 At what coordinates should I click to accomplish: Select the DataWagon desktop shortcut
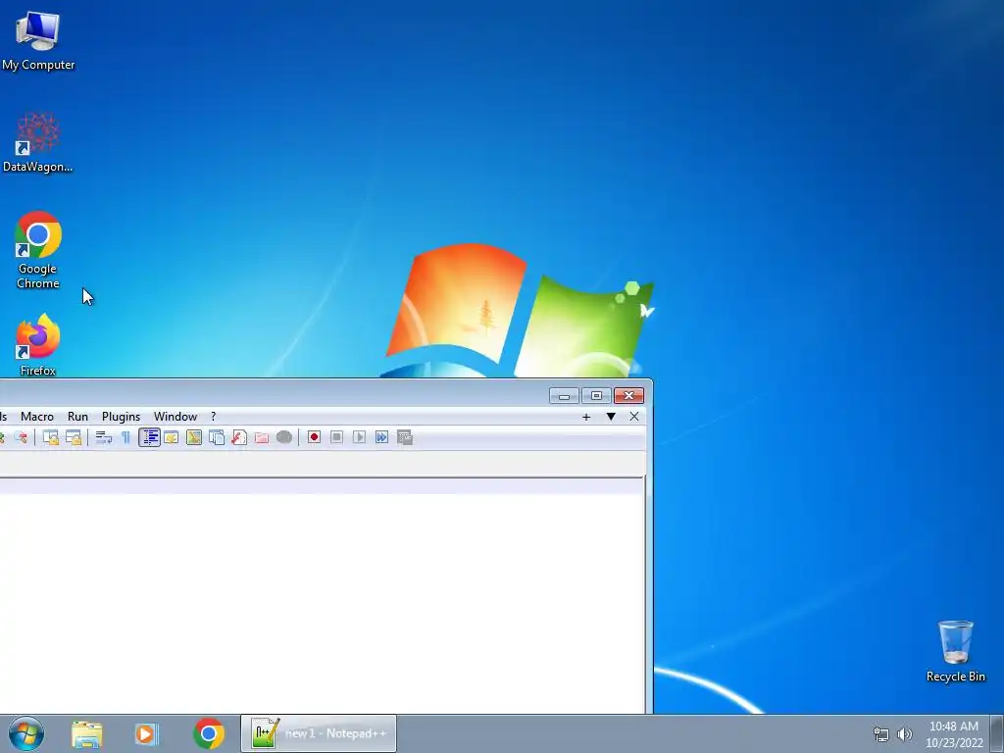[x=38, y=142]
